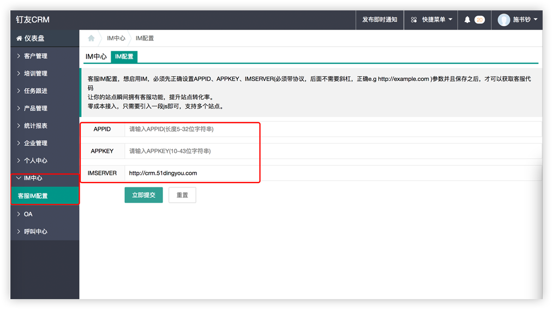Viewport: 553px width, 310px height.
Task: Click the http://example.com text in notice
Action: pyautogui.click(x=404, y=79)
